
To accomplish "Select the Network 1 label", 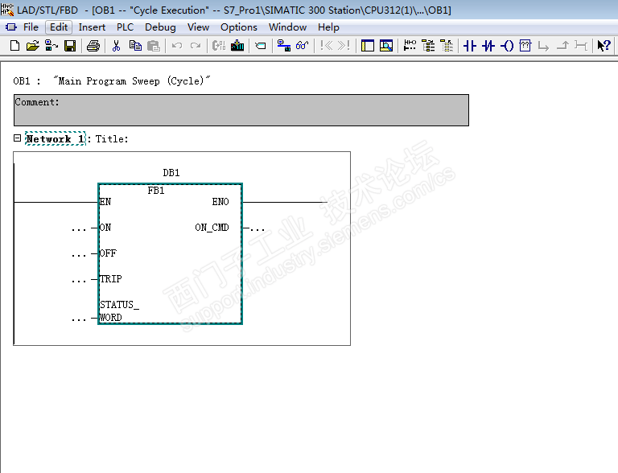I will click(56, 138).
